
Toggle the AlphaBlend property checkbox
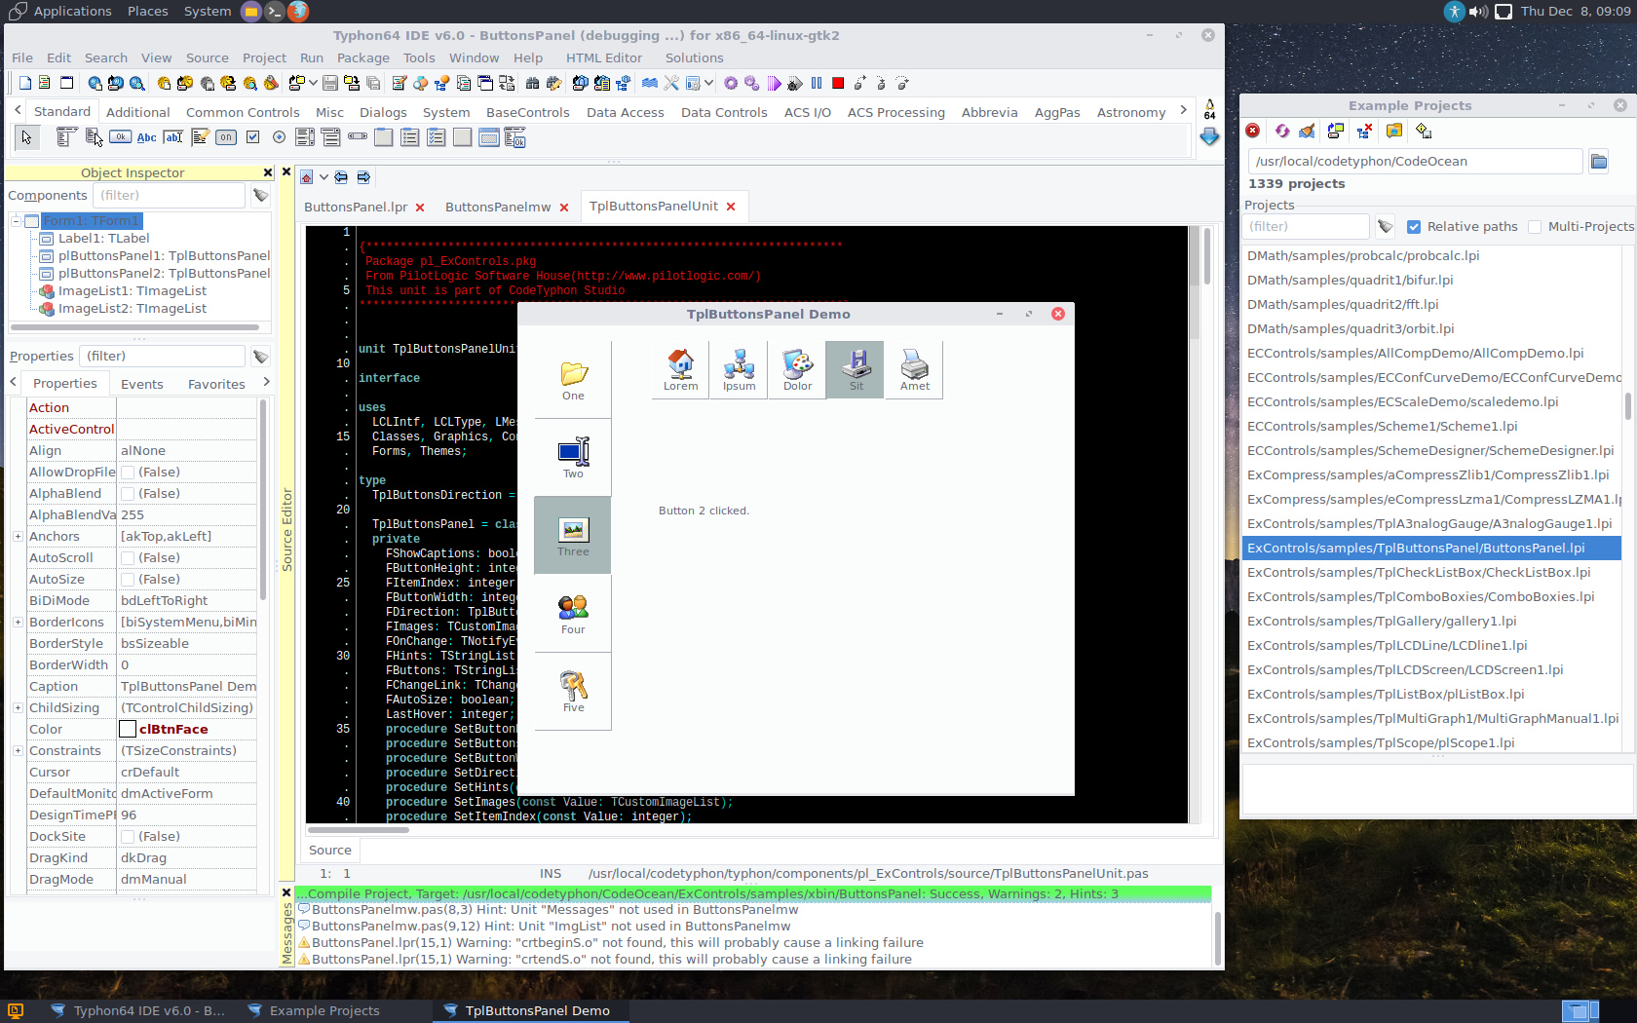click(x=128, y=494)
